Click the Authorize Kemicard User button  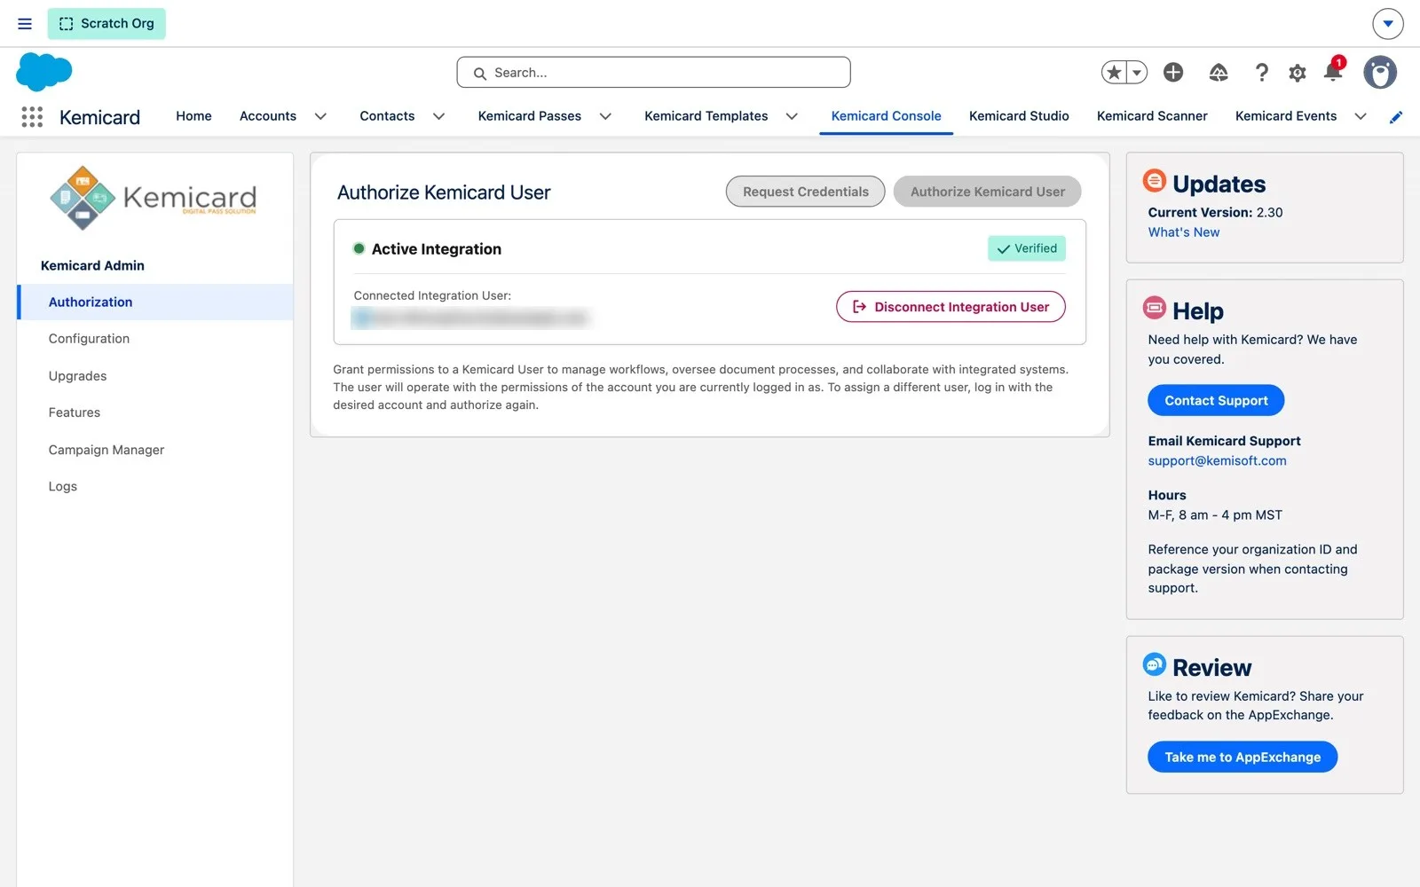click(987, 192)
